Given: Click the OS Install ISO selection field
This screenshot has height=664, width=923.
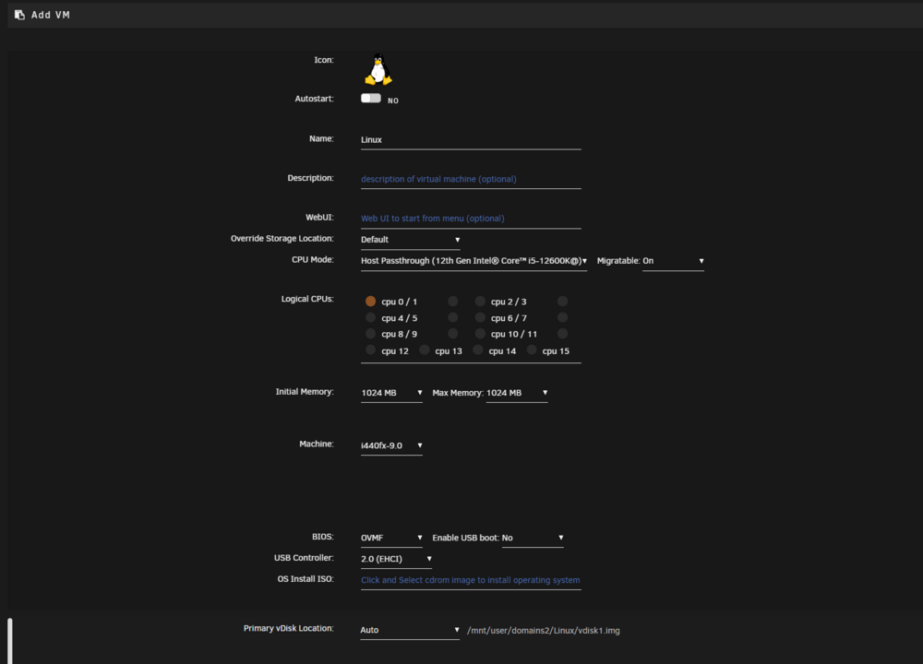Looking at the screenshot, I should click(x=471, y=580).
